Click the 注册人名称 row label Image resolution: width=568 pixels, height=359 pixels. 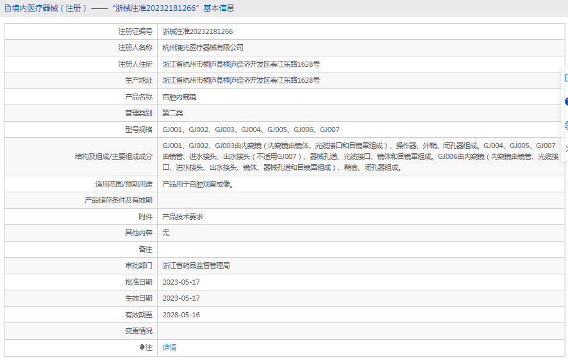click(135, 48)
